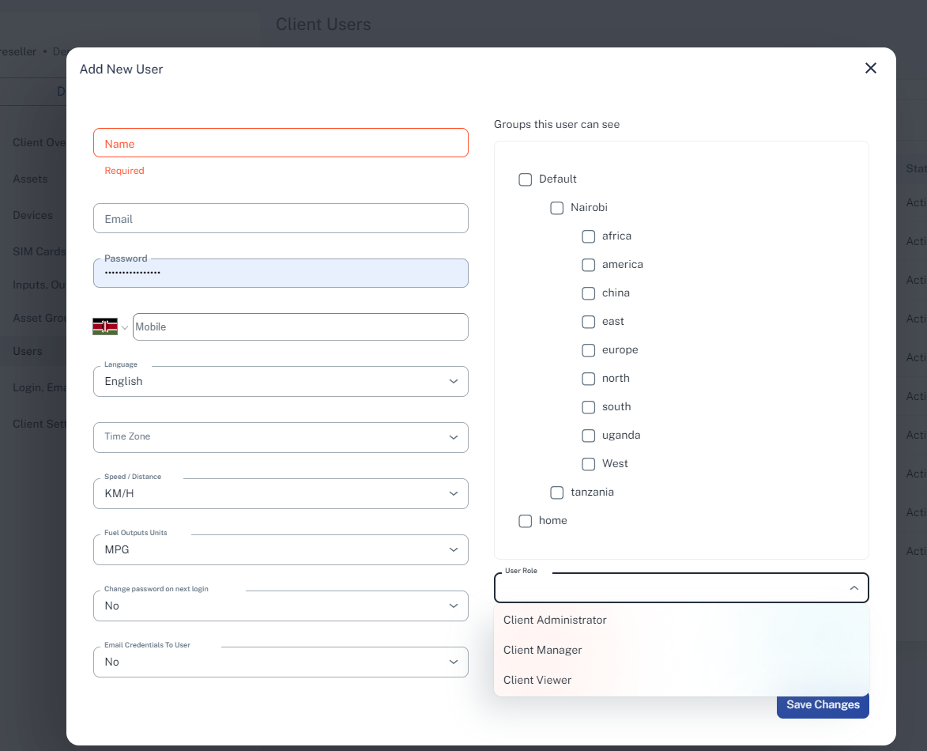Viewport: 927px width, 751px height.
Task: Open the Language dropdown showing English
Action: click(x=281, y=381)
